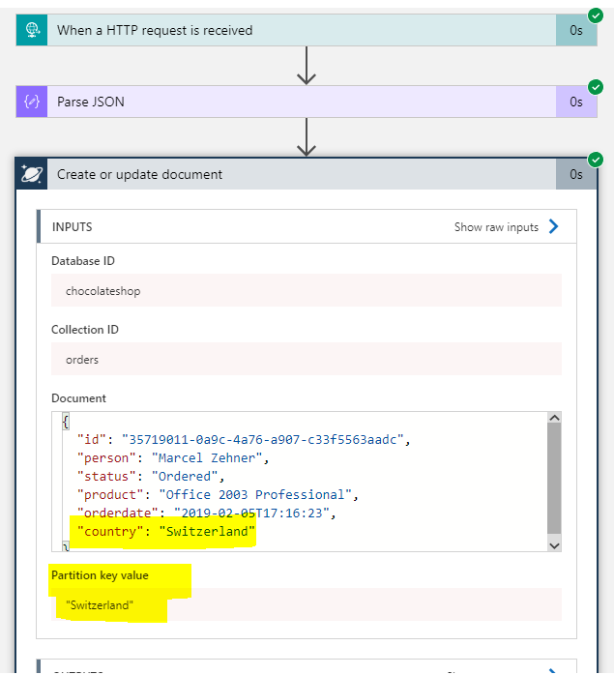Click the green checkmark on Parse JSON
This screenshot has width=614, height=675.
pyautogui.click(x=596, y=87)
